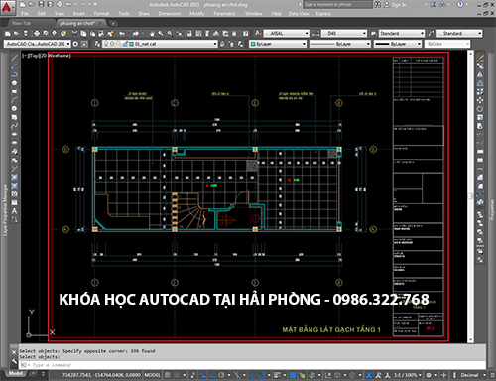Select the Rectangle draw tool

[x=14, y=91]
